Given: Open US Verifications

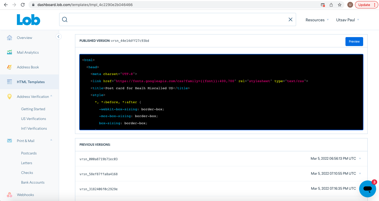Looking at the screenshot, I should coord(34,119).
